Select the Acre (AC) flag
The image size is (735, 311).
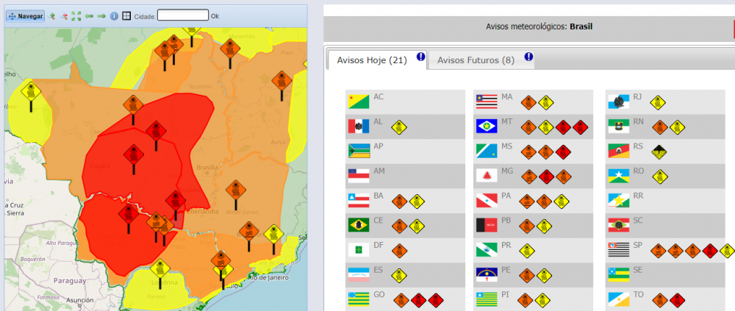[359, 101]
